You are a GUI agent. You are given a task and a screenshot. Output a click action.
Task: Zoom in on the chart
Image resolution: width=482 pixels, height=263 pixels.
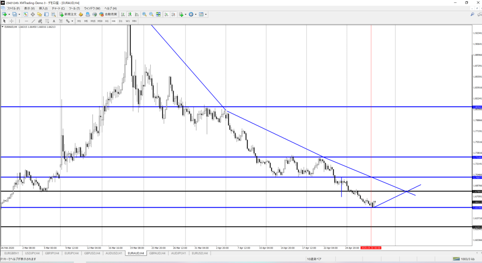point(144,14)
